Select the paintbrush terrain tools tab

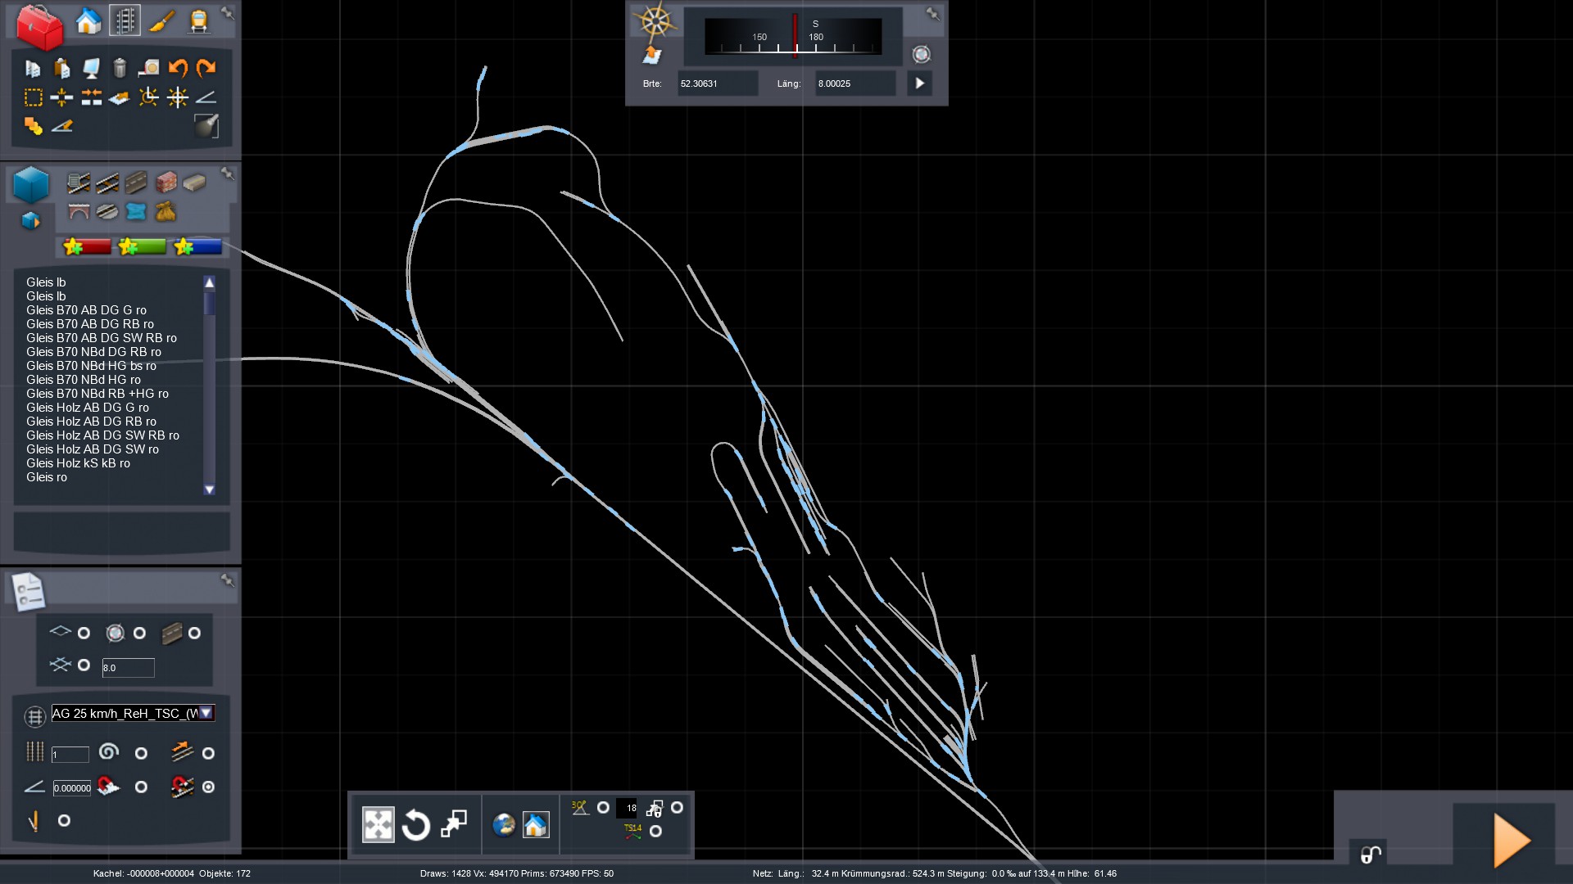click(x=162, y=21)
